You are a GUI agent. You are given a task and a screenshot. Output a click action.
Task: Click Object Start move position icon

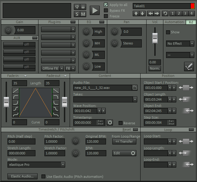pos(186,88)
